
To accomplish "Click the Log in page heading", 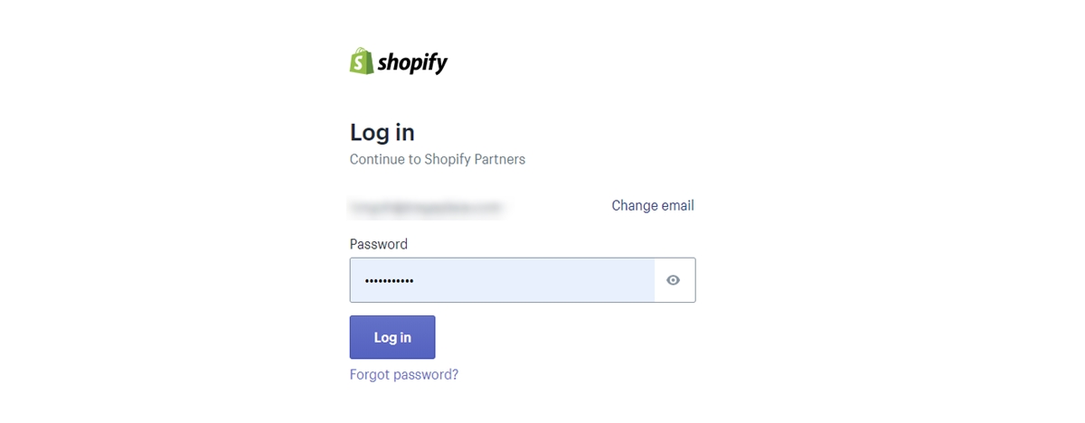I will (x=382, y=132).
